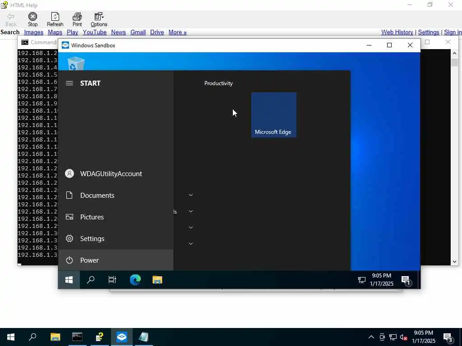Click the host Start button
The image size is (462, 346).
tap(11, 337)
